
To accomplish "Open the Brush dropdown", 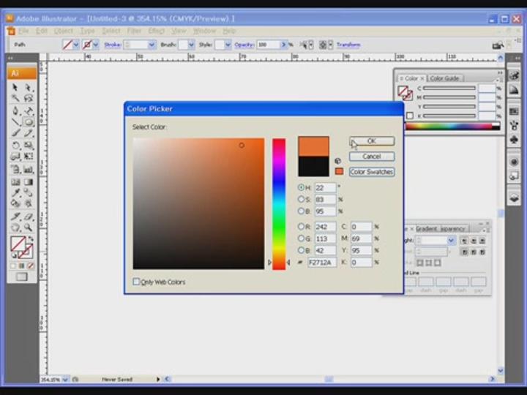I will [x=191, y=45].
